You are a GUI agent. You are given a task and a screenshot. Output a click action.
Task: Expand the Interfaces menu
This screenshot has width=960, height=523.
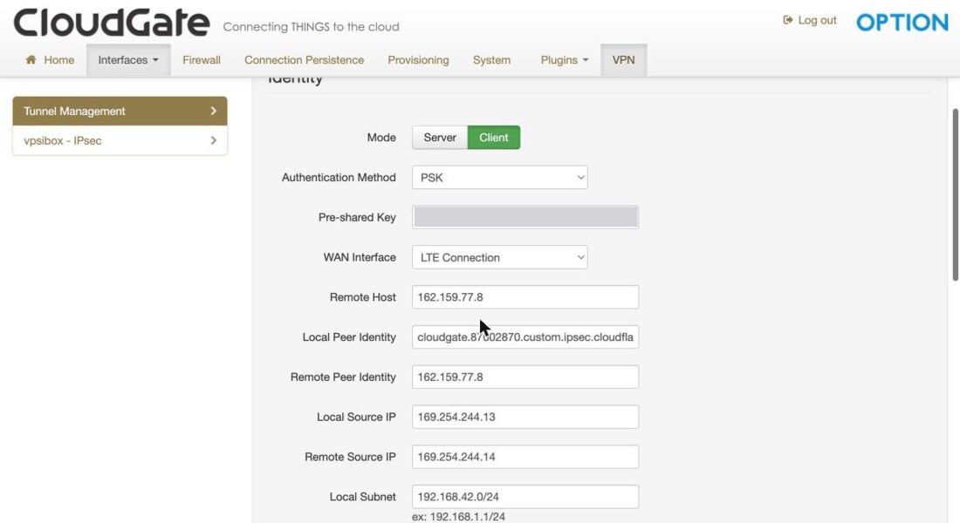(x=128, y=60)
